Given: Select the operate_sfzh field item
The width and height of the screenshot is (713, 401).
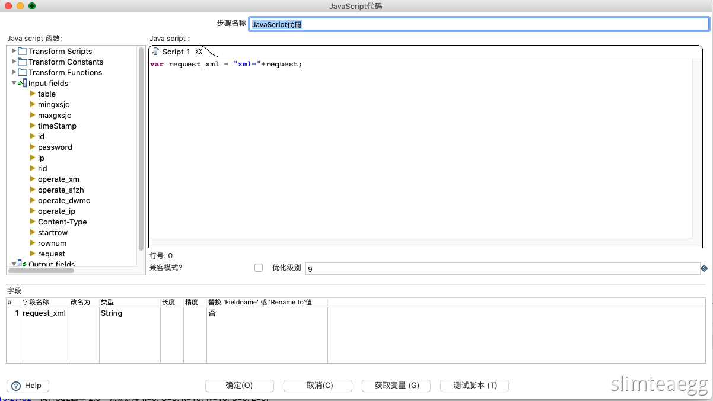Looking at the screenshot, I should pyautogui.click(x=61, y=190).
